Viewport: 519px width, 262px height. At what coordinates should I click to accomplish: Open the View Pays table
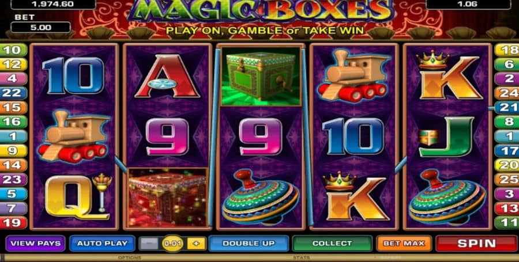click(x=36, y=244)
